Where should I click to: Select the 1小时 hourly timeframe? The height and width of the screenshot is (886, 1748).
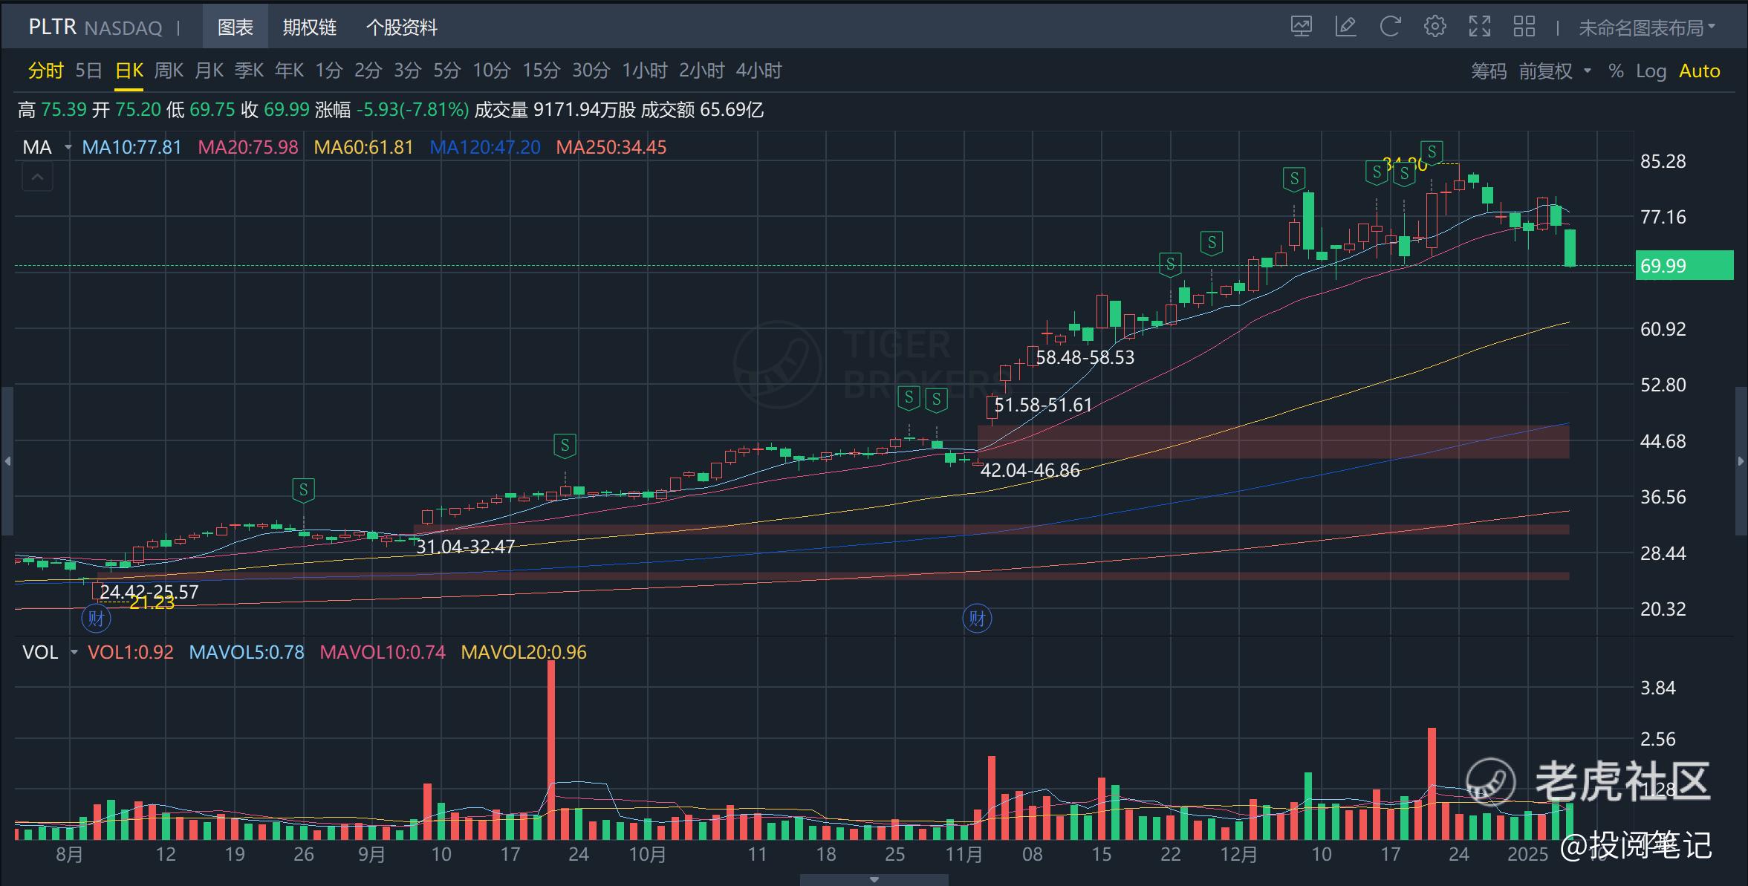click(x=644, y=71)
